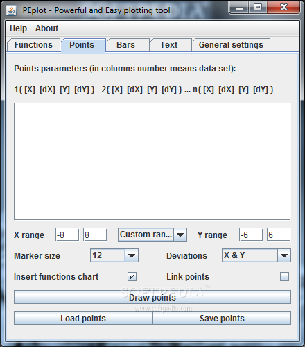Uncheck Insert functions chart checkbox
The image size is (305, 347).
[x=132, y=276]
